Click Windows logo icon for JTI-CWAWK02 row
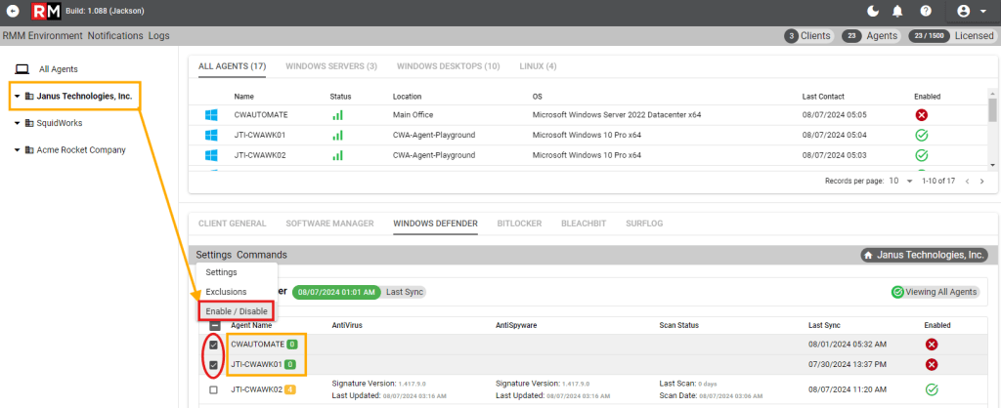The image size is (1001, 408). tap(211, 155)
